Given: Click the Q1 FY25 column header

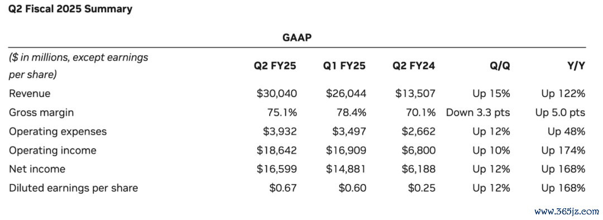Looking at the screenshot, I should pos(344,66).
